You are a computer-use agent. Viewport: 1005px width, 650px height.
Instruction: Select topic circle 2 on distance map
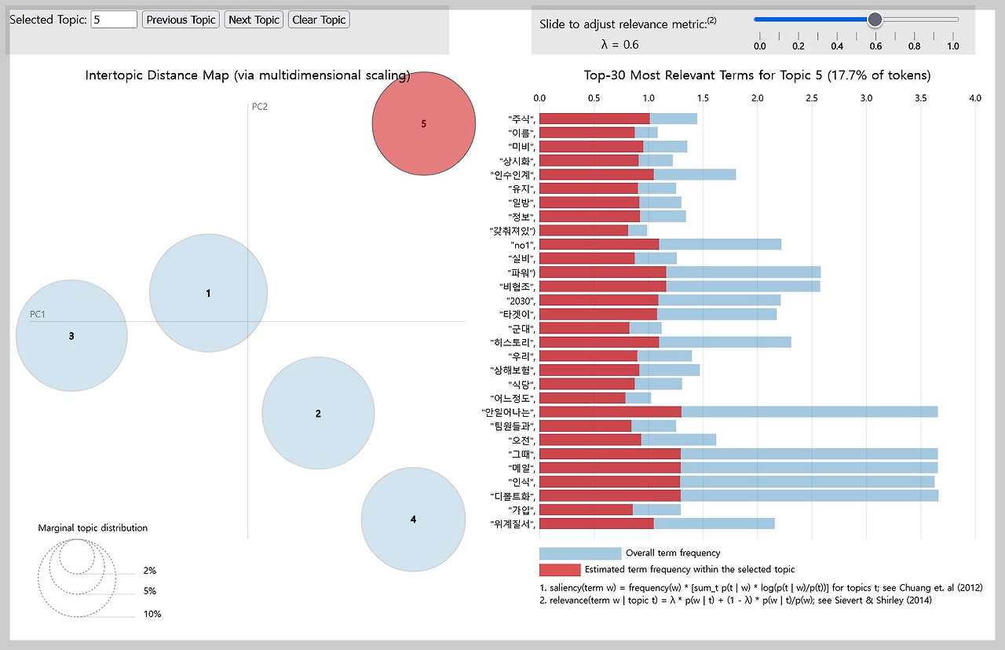pyautogui.click(x=318, y=414)
